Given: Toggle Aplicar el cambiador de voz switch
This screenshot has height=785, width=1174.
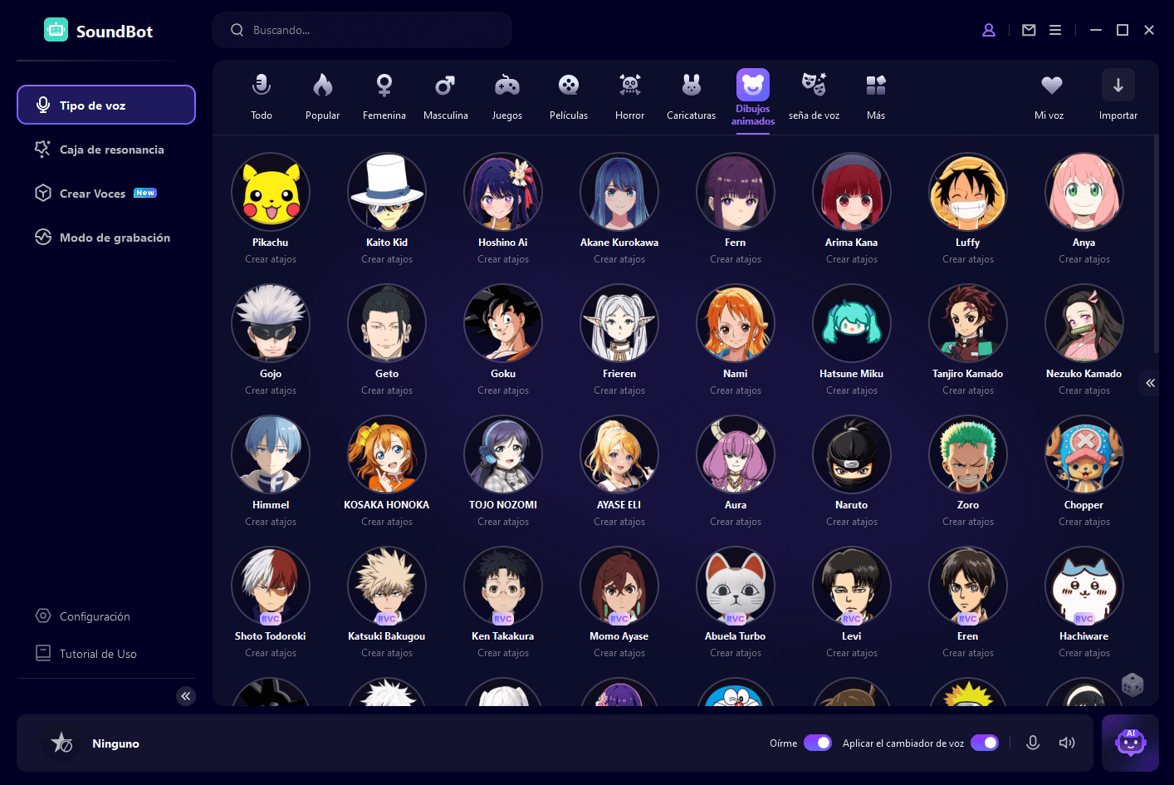Looking at the screenshot, I should click(985, 743).
